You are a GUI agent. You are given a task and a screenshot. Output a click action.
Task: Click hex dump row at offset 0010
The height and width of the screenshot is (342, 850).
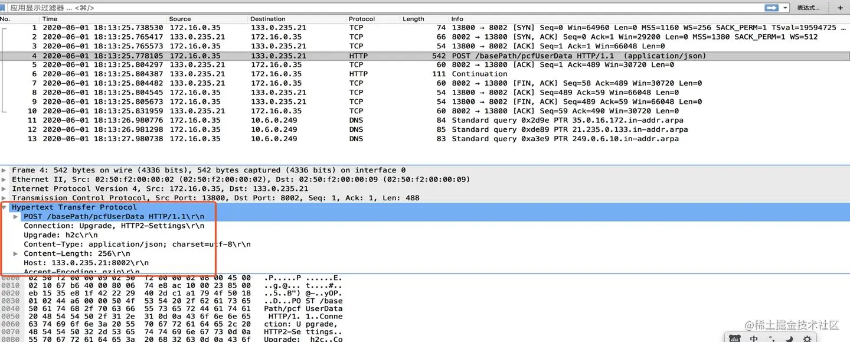171,285
